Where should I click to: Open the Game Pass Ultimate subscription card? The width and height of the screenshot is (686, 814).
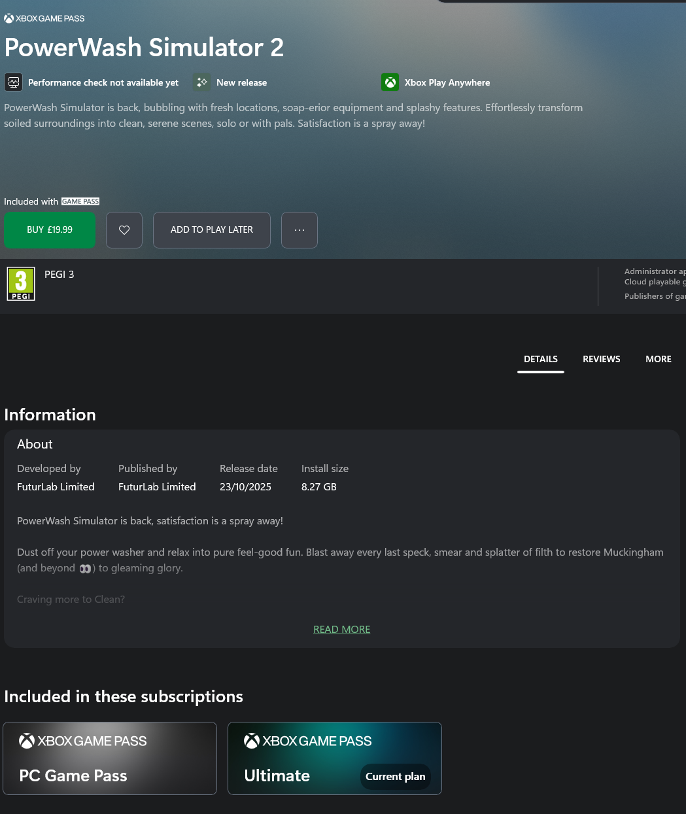click(301, 758)
